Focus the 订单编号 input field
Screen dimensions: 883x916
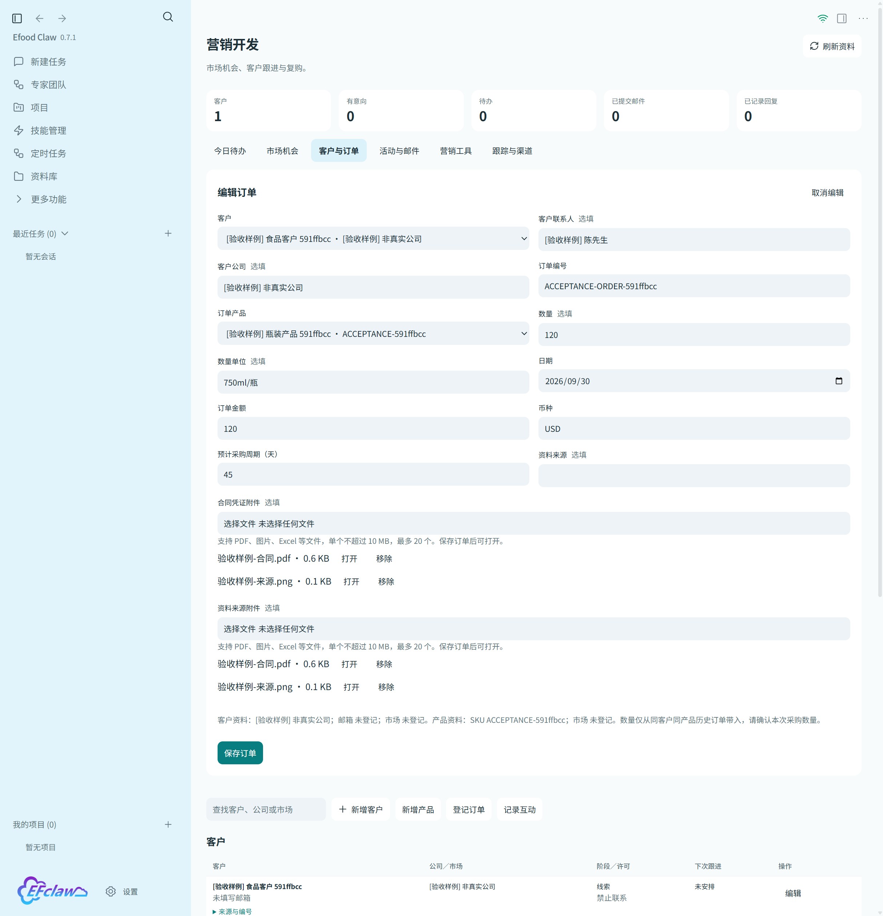(694, 286)
